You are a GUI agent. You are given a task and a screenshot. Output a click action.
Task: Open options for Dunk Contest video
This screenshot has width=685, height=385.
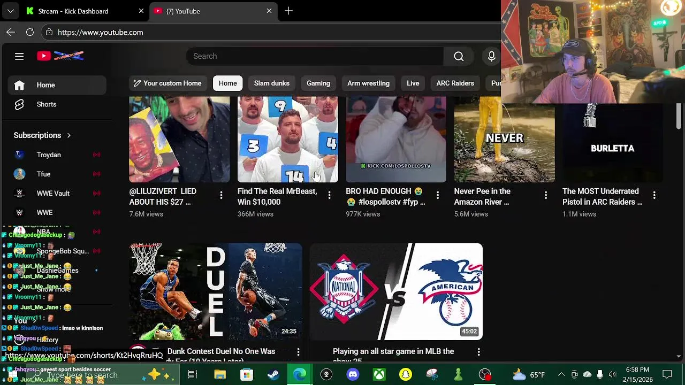tap(298, 352)
